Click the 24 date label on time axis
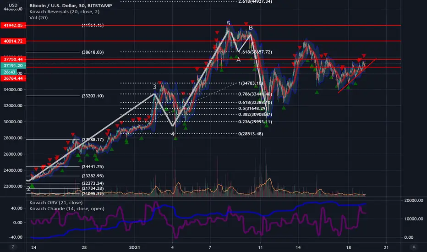Screen dimensions: 427x252 pyautogui.click(x=34, y=247)
